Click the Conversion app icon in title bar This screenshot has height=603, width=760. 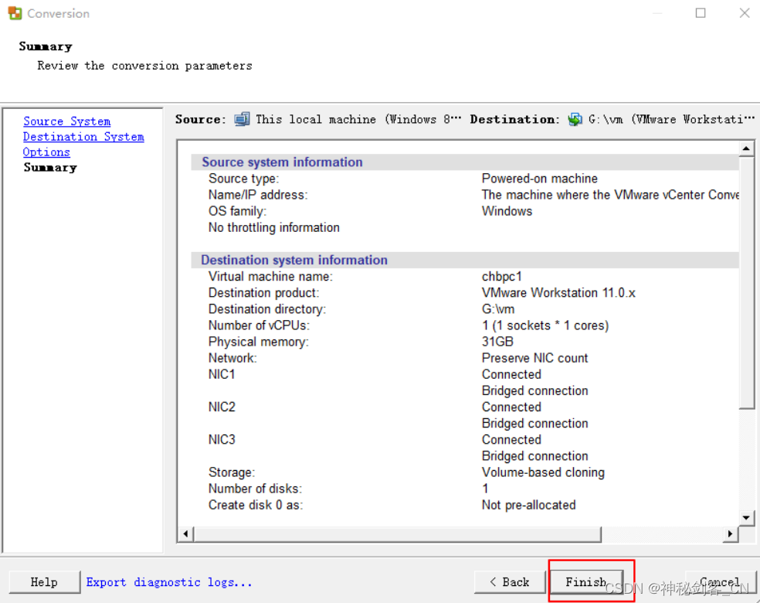click(15, 13)
